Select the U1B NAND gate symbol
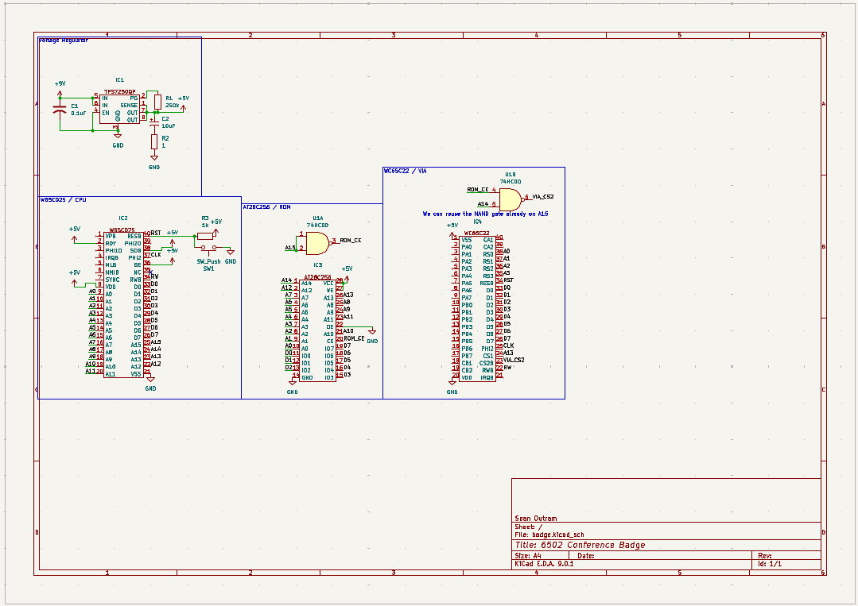The width and height of the screenshot is (858, 606). [509, 199]
